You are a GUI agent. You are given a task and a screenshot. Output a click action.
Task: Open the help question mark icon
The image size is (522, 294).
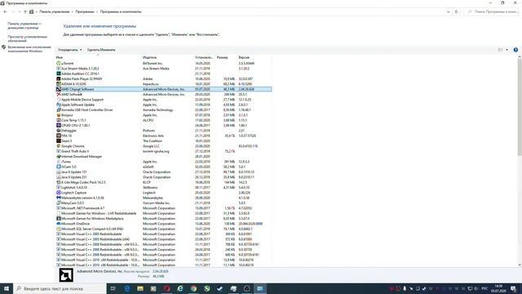(x=515, y=50)
